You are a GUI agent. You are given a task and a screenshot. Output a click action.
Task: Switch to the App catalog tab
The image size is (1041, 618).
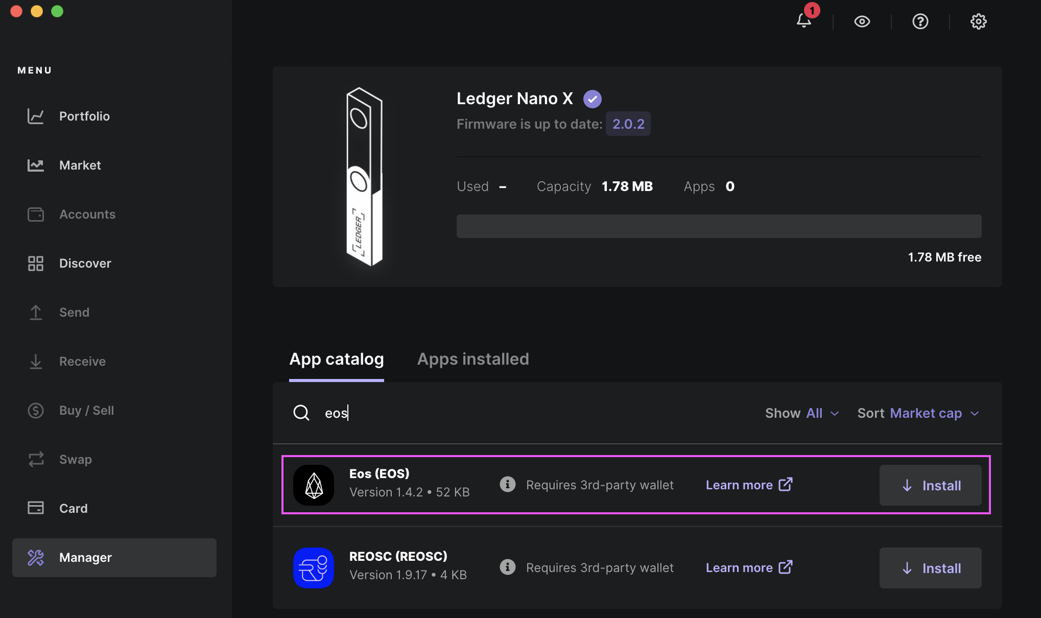click(x=336, y=359)
